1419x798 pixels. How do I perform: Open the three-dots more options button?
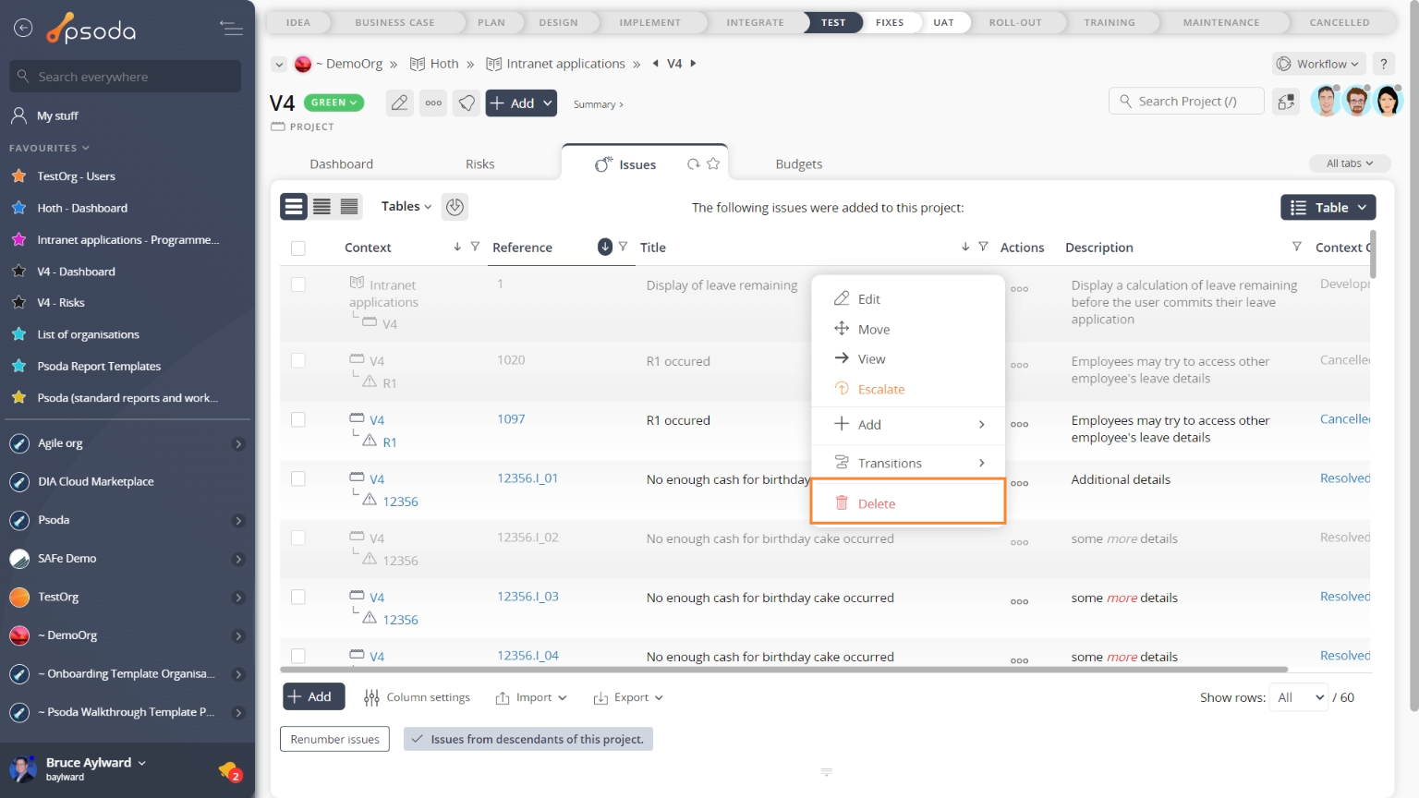tap(433, 103)
